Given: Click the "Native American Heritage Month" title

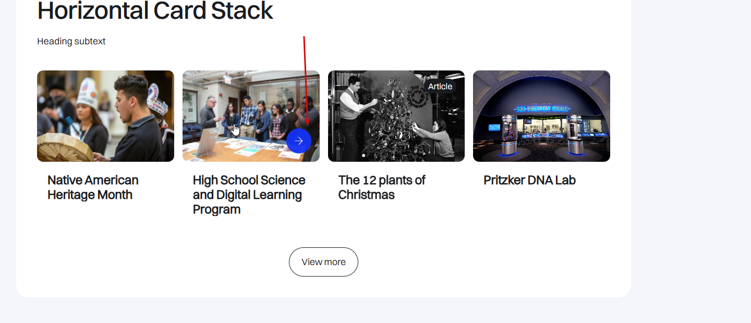Looking at the screenshot, I should (93, 187).
